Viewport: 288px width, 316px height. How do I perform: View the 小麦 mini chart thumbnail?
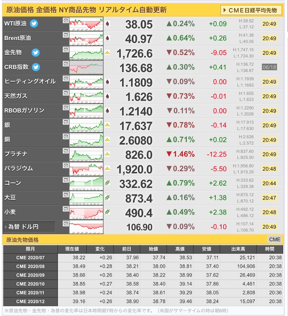(86, 213)
